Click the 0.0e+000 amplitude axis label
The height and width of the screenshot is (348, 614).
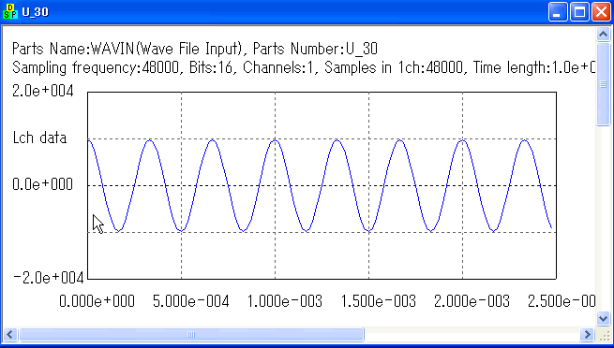(x=43, y=184)
